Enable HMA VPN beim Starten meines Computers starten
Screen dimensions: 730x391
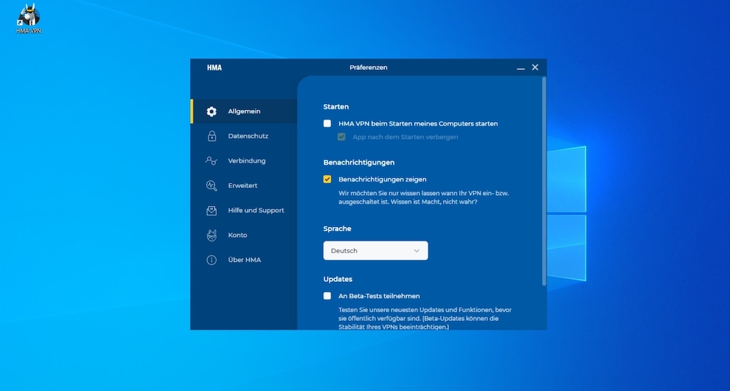click(327, 124)
